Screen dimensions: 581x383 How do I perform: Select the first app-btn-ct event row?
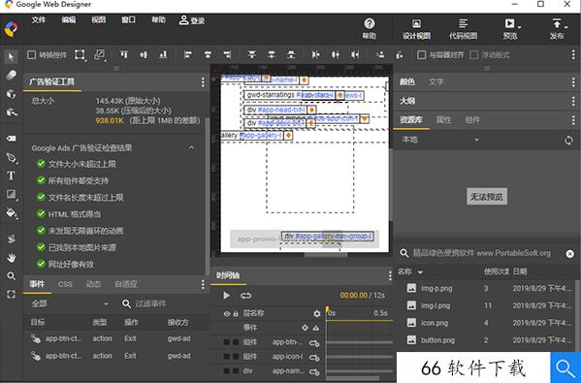coord(115,338)
